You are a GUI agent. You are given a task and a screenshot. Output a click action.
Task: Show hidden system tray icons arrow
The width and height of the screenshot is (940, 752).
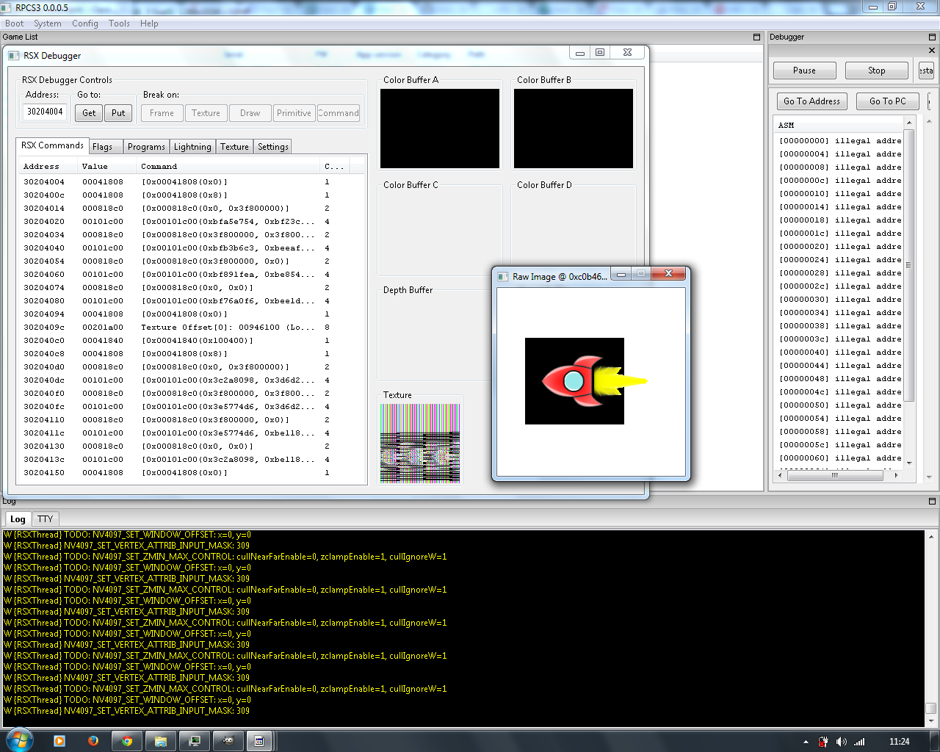click(806, 742)
